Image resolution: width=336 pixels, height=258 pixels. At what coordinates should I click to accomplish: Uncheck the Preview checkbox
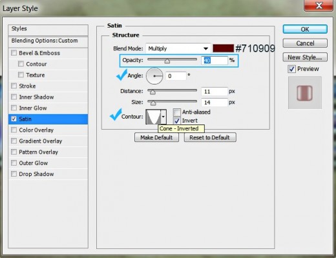(x=291, y=69)
